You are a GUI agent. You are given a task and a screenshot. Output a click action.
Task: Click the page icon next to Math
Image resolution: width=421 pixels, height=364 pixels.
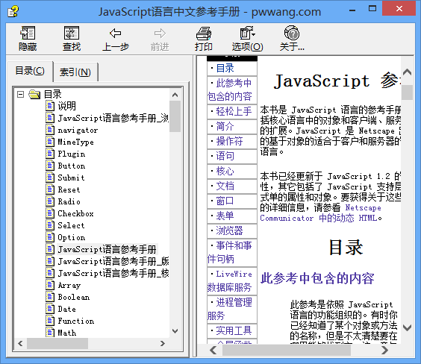coord(50,332)
